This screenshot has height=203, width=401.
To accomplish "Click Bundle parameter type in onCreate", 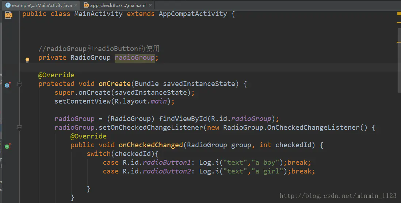I will click(147, 84).
